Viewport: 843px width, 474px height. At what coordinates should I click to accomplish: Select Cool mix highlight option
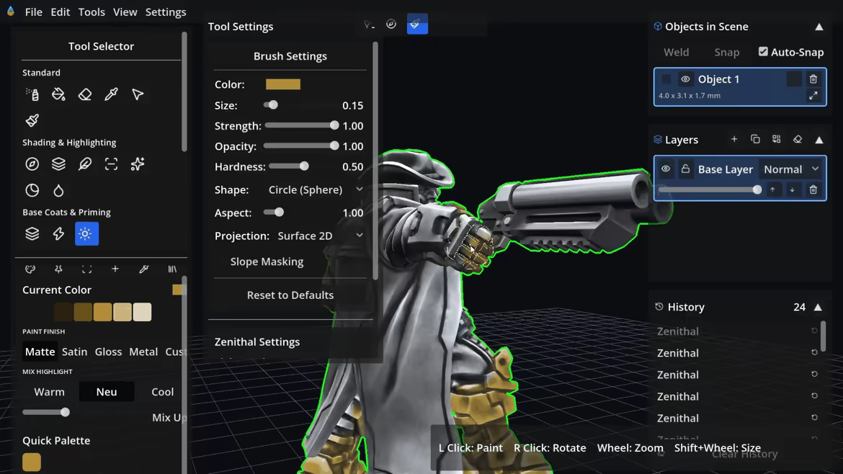point(162,392)
